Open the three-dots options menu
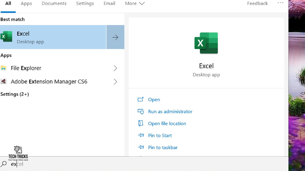 [x=280, y=3]
